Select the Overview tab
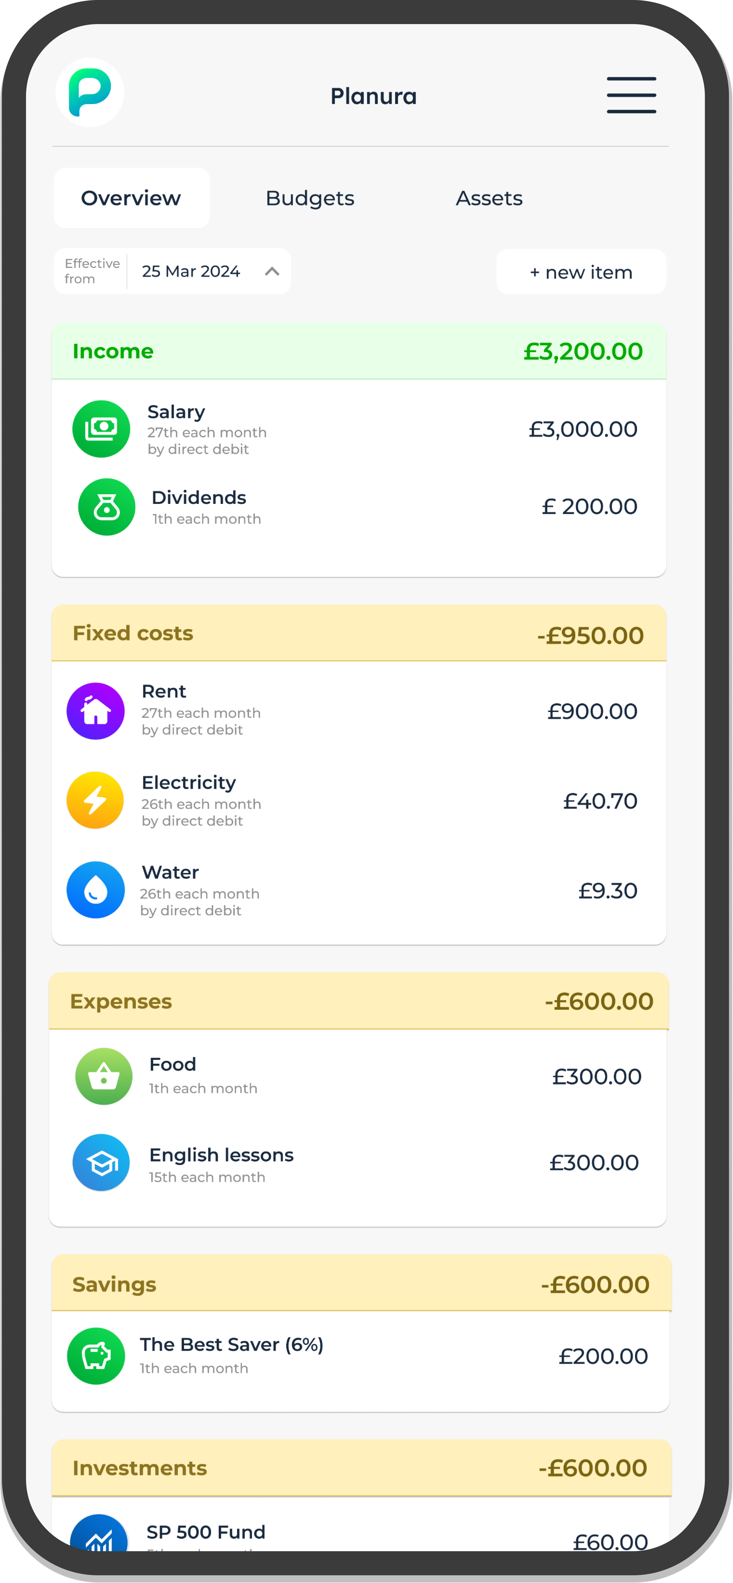Viewport: 733px width, 1583px height. click(131, 198)
